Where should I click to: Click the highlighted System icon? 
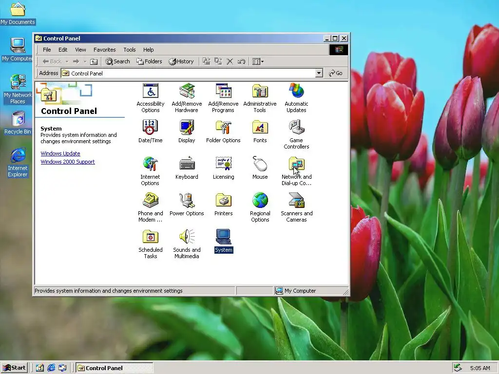(x=223, y=237)
